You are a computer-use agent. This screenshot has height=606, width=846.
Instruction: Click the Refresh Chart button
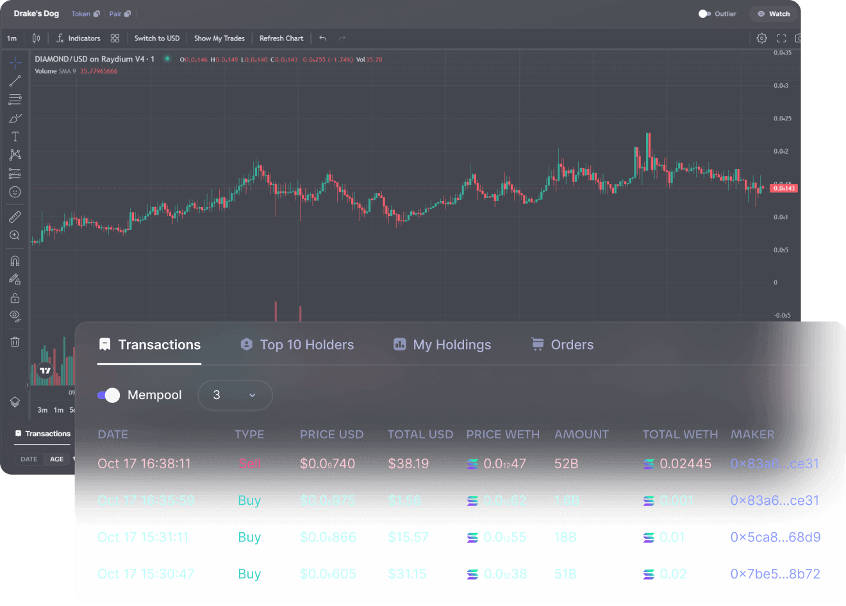(281, 38)
